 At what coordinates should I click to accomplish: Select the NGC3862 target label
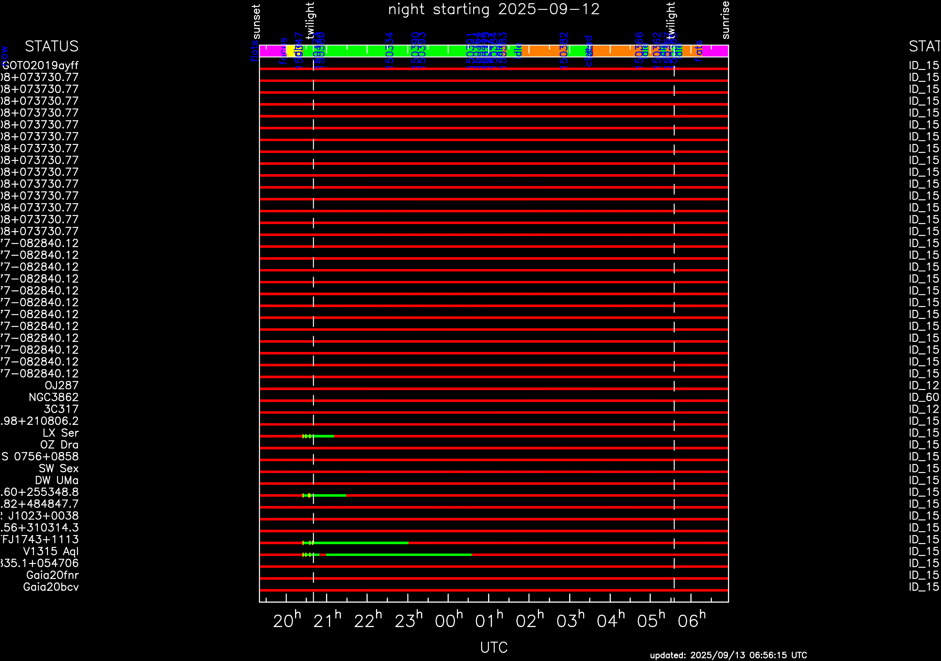coord(53,397)
